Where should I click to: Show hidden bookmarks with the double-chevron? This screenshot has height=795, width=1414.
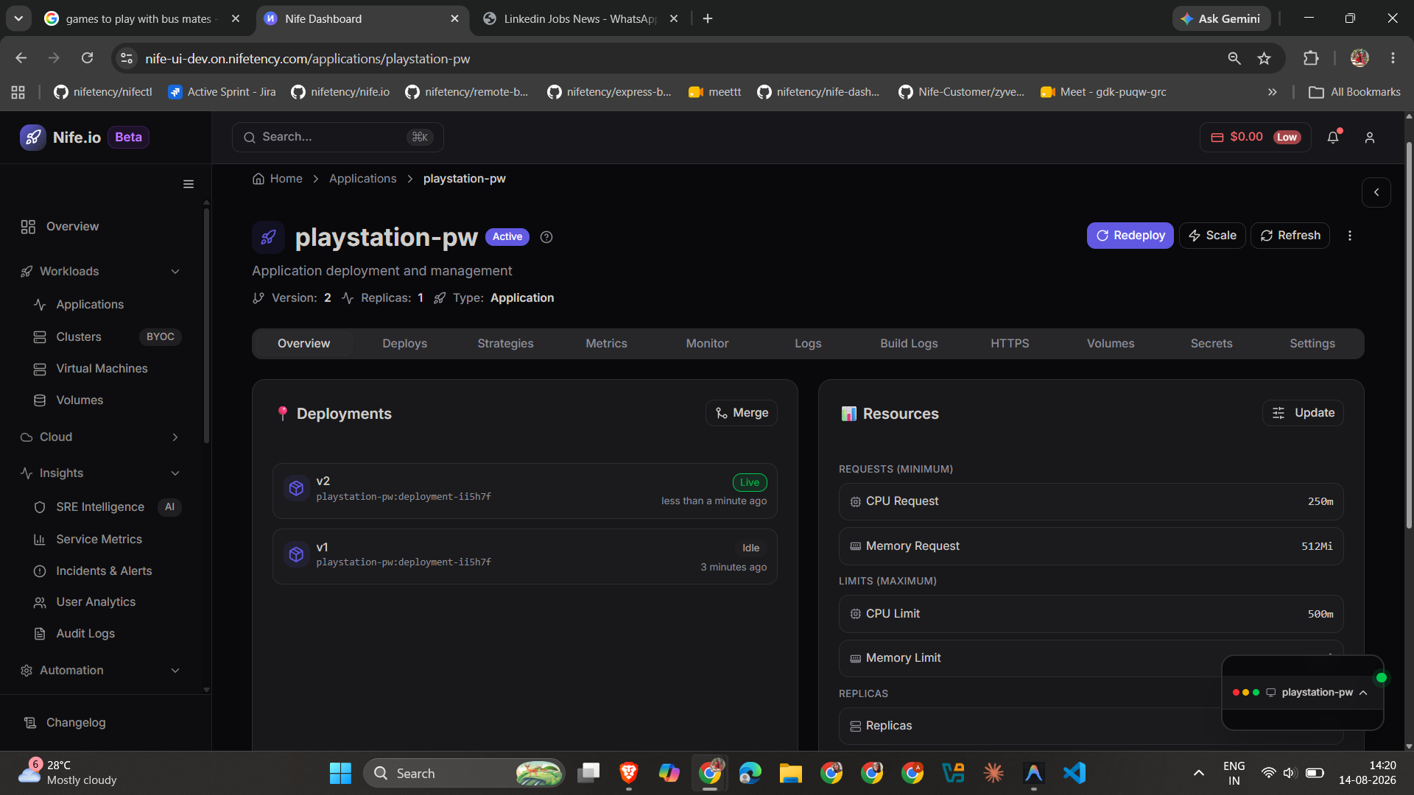click(1272, 92)
